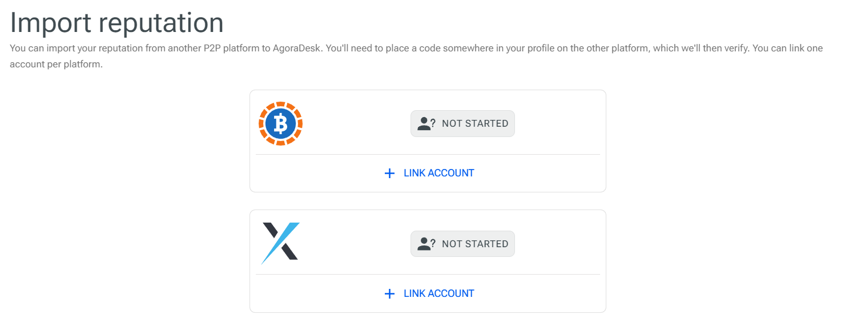Screen dimensions: 841x322
Task: Select the NOT STARTED badge in the second card
Action: [462, 244]
